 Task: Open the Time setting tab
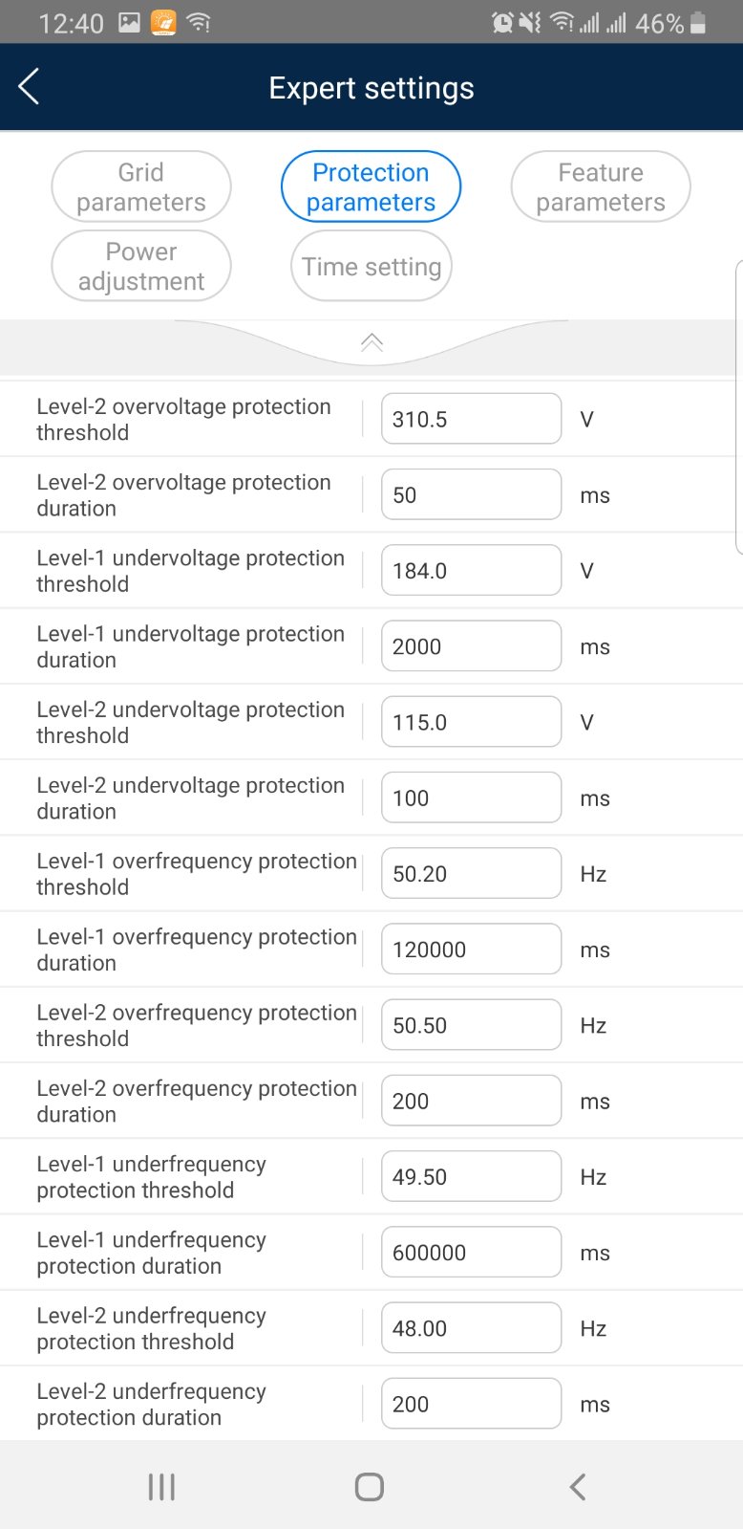[371, 266]
